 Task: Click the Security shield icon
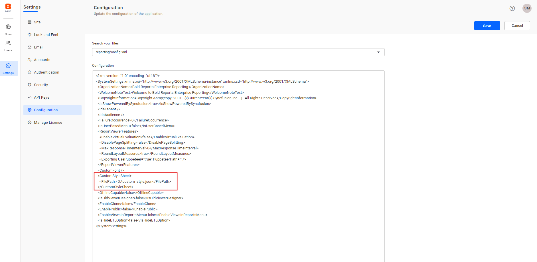[29, 85]
